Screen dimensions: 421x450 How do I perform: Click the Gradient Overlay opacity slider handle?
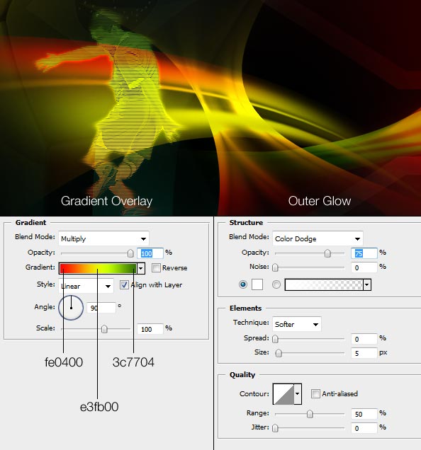(x=130, y=253)
